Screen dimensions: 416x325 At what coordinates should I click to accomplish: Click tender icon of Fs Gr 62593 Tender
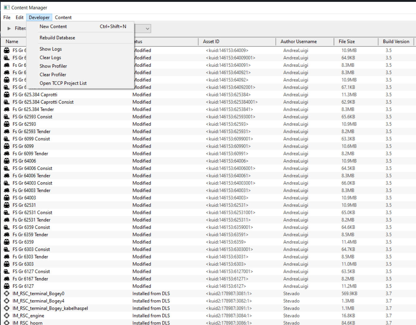pos(7,131)
